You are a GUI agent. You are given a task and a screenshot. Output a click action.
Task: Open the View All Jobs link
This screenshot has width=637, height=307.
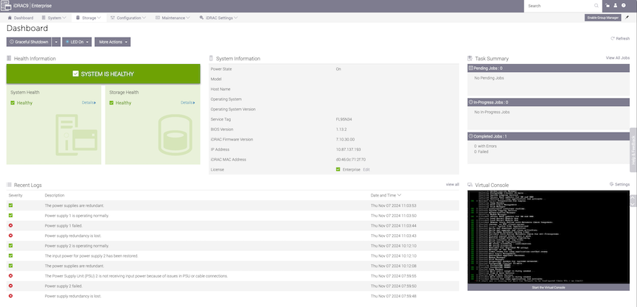coord(617,57)
